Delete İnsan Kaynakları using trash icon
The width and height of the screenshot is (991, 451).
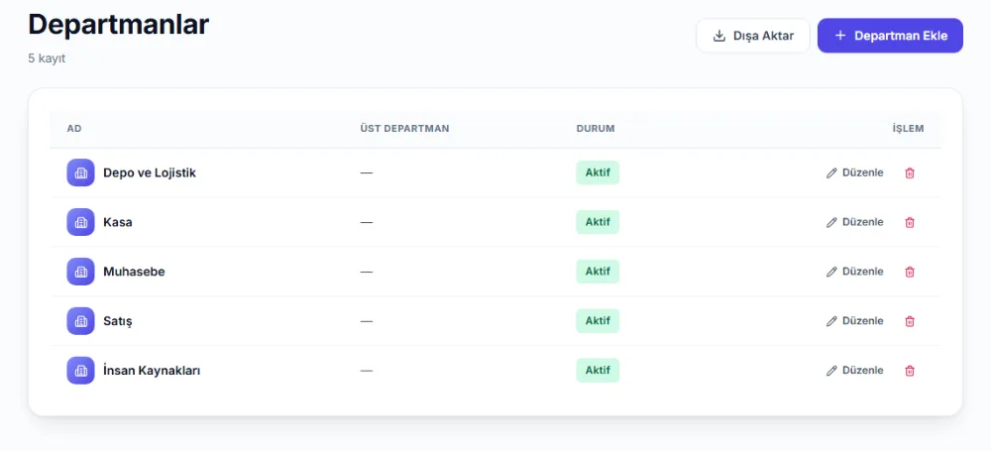pyautogui.click(x=910, y=370)
